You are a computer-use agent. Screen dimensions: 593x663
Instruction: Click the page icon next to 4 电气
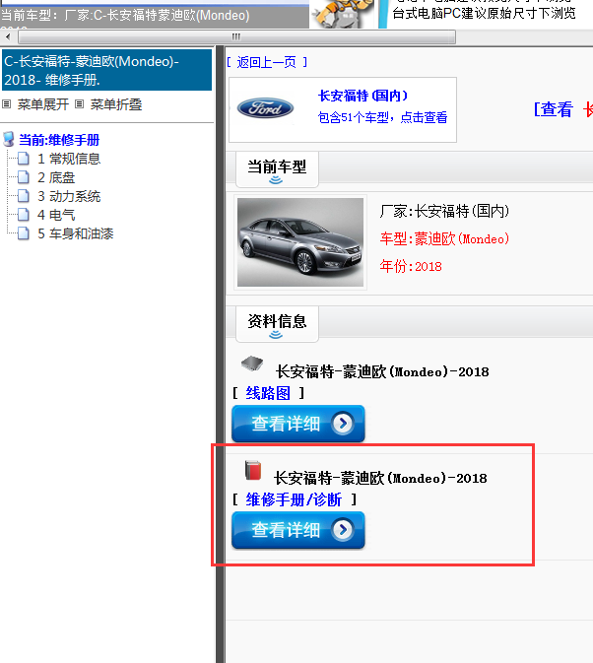click(x=24, y=215)
